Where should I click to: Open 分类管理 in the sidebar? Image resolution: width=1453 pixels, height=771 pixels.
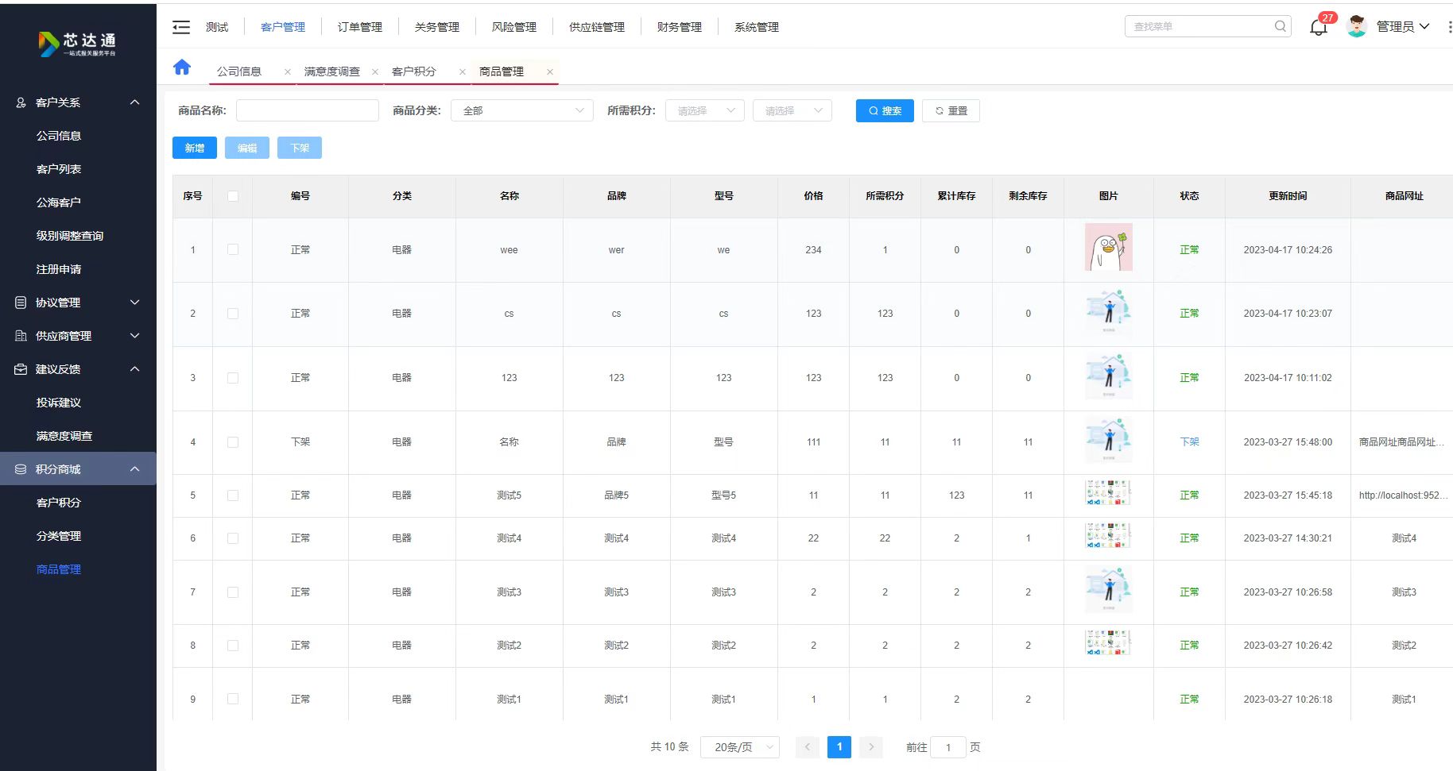click(59, 536)
